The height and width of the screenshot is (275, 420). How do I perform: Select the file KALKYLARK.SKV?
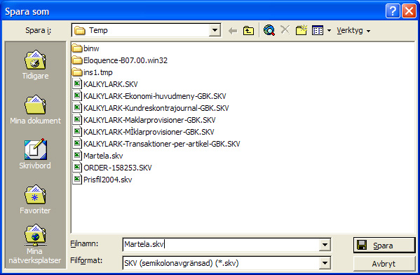(x=105, y=84)
